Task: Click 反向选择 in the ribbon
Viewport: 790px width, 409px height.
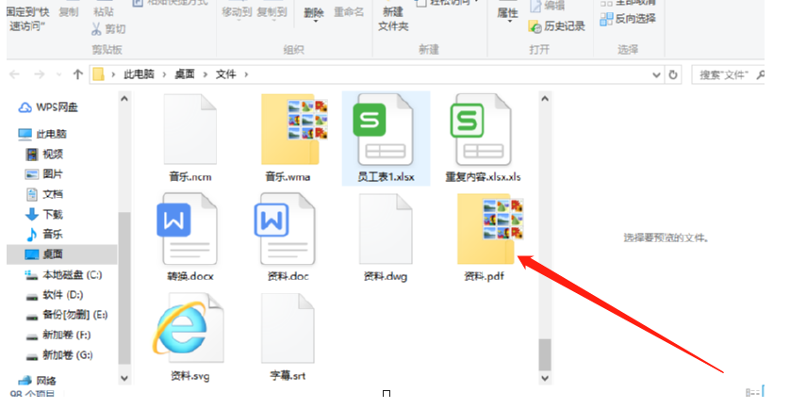Action: pyautogui.click(x=628, y=19)
